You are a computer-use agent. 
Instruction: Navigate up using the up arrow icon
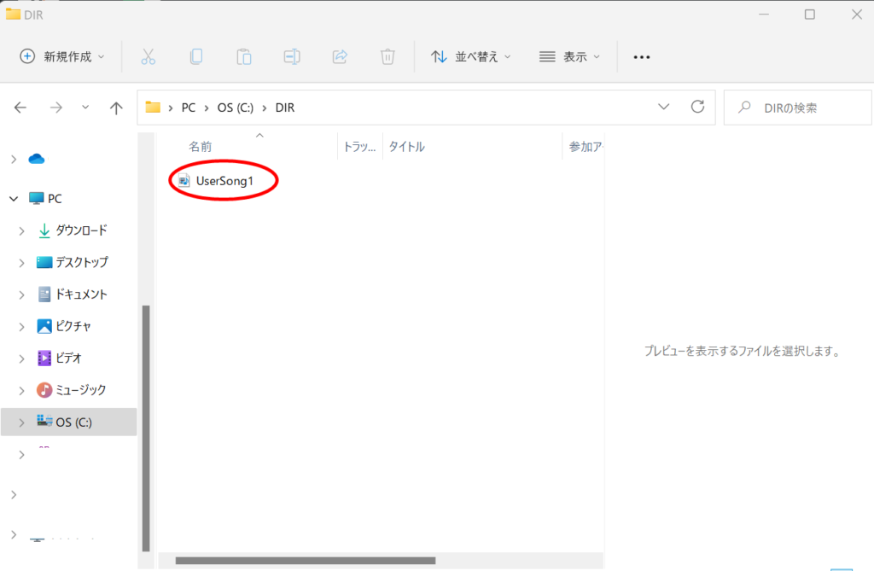pyautogui.click(x=115, y=107)
